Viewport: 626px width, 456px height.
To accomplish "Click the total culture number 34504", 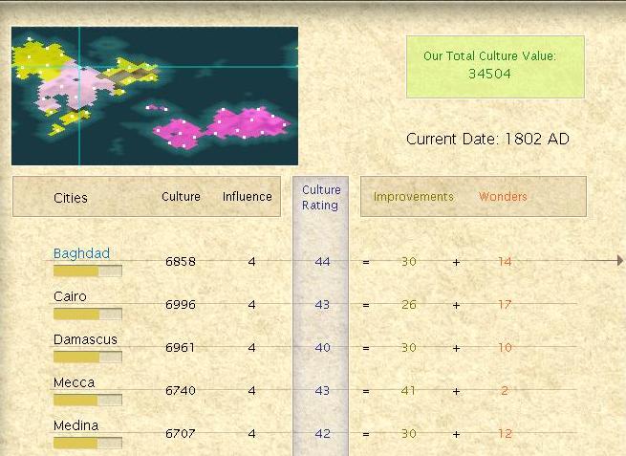I will click(x=489, y=74).
